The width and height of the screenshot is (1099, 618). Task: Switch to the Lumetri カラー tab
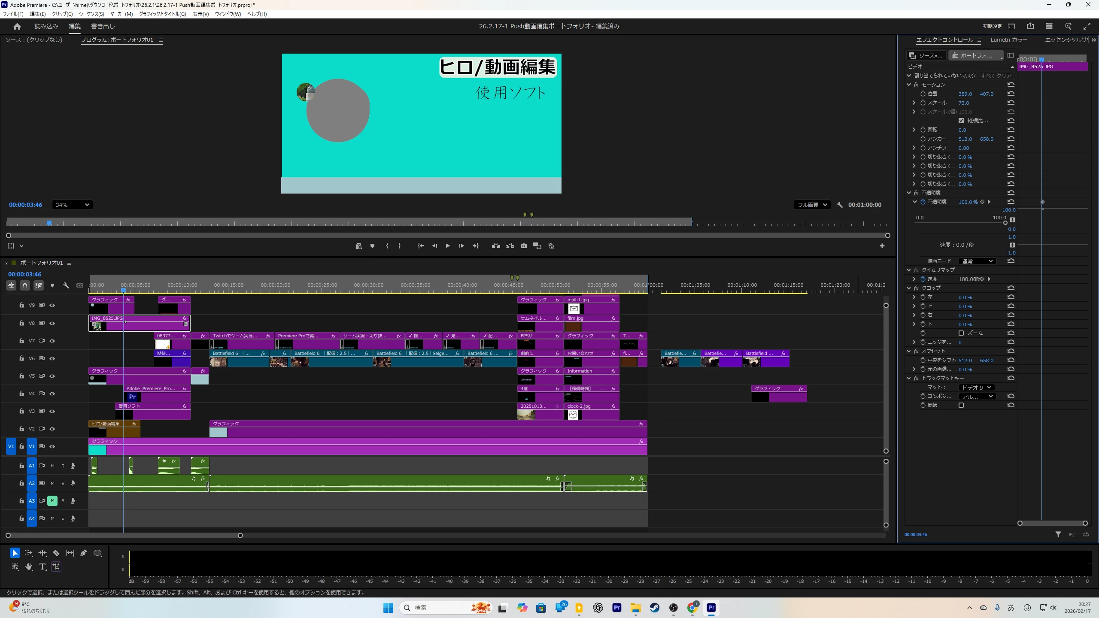coord(1008,39)
